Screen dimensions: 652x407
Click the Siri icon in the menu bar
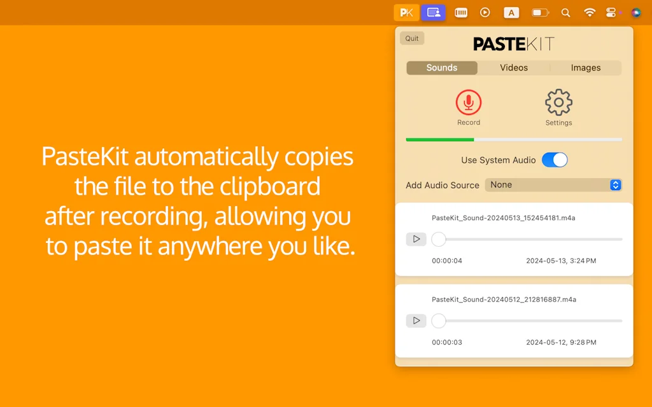(636, 12)
